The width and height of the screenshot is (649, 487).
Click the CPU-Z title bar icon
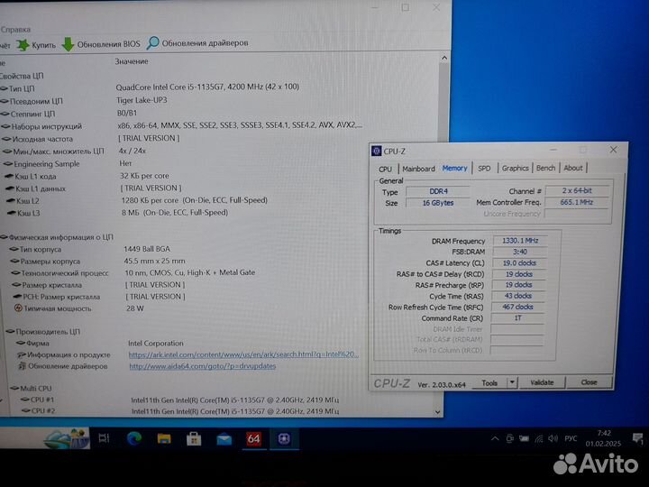[x=376, y=152]
